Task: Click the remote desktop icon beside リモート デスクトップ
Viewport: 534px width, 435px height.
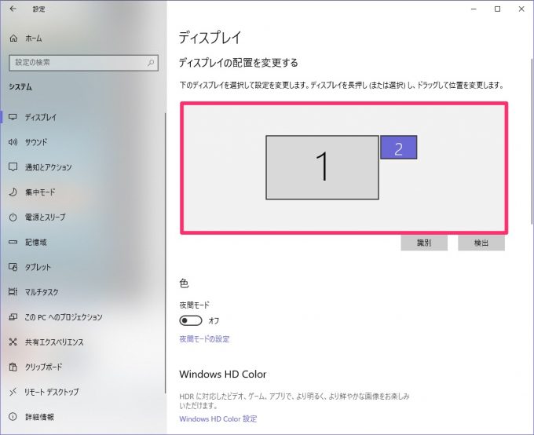Action: (x=13, y=392)
